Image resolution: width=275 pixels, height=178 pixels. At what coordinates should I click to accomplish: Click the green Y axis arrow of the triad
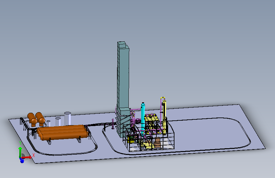pyautogui.click(x=20, y=152)
